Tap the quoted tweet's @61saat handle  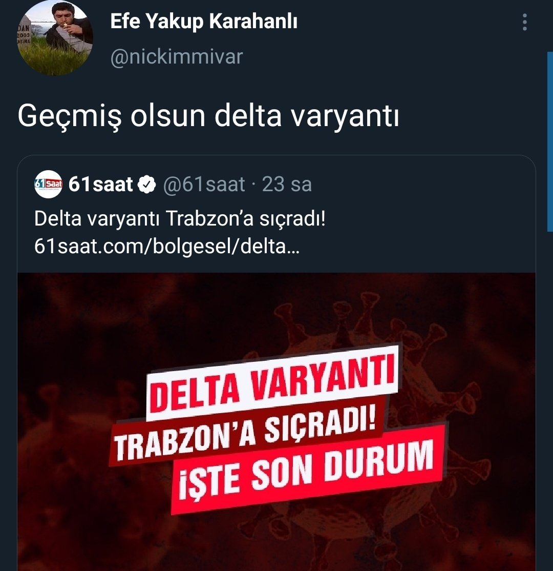click(204, 184)
